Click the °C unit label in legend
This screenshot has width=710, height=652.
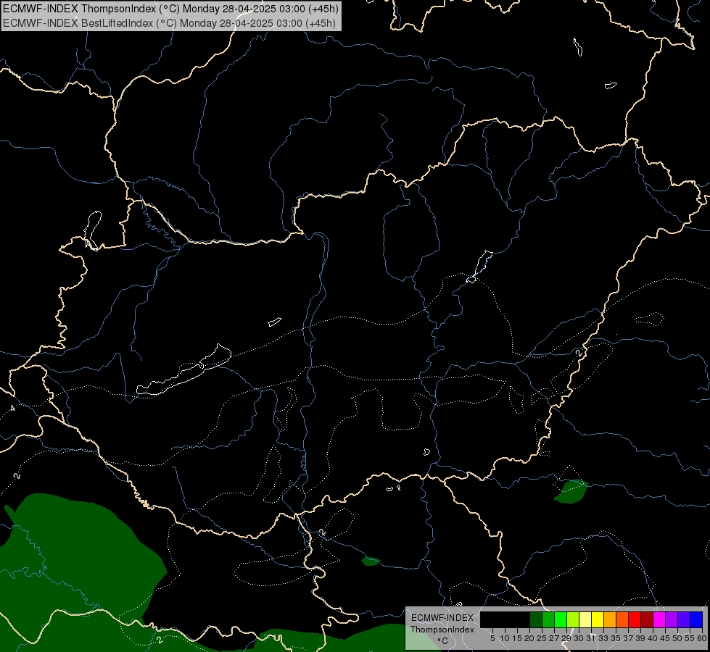tap(442, 640)
